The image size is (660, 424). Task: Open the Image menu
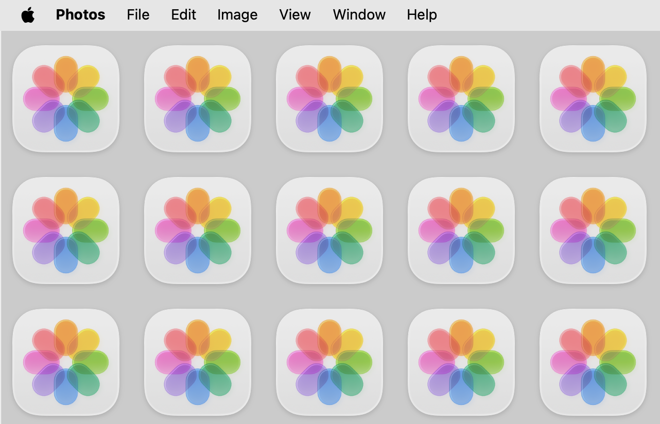[237, 15]
